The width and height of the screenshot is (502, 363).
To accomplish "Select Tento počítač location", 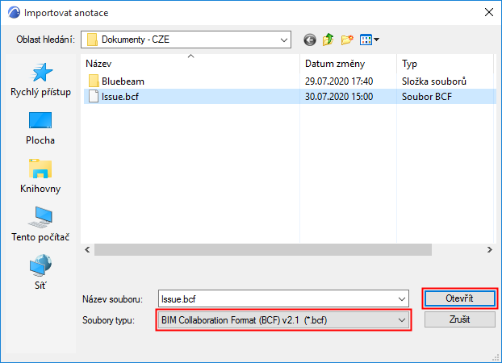I will coord(40,225).
